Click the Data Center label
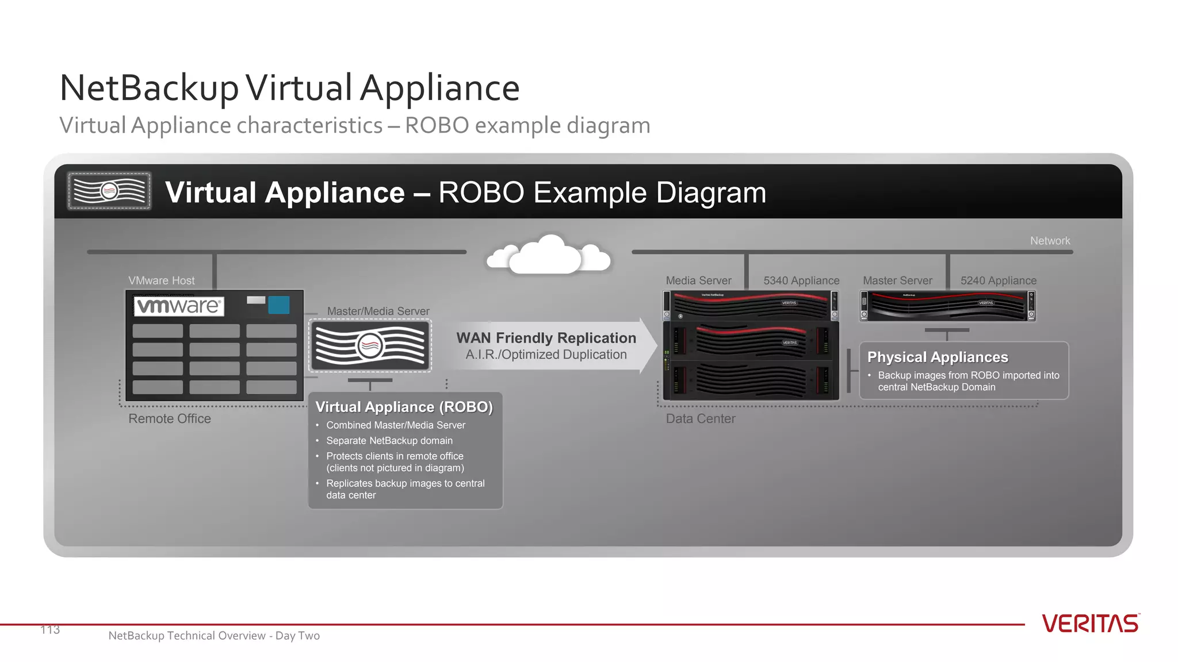 point(701,418)
